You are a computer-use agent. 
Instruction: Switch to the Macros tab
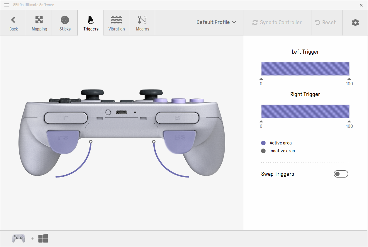tap(142, 23)
